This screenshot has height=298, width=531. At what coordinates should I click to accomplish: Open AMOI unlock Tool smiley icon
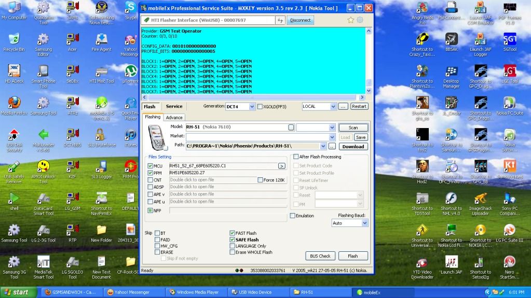44,172
